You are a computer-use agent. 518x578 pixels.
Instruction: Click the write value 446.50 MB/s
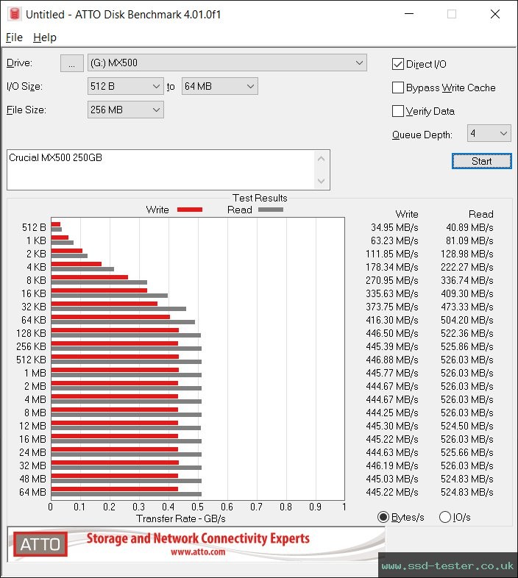tap(392, 334)
